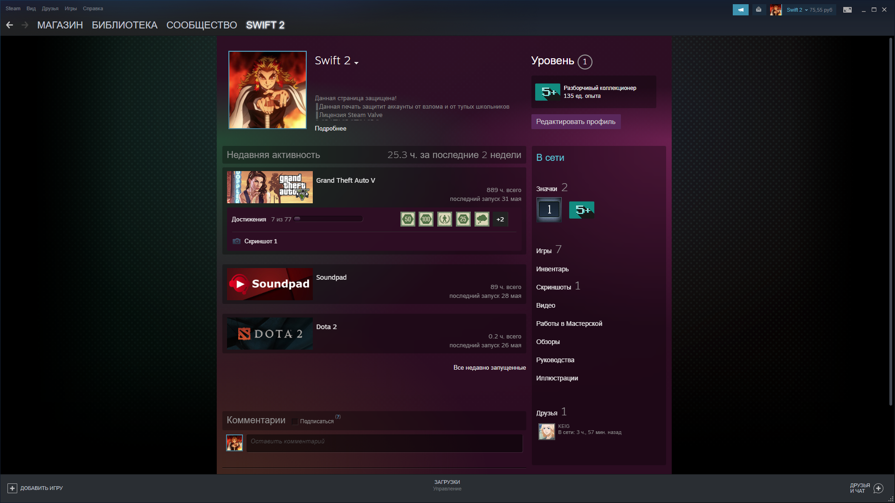Open Работы в Мастерской link
895x503 pixels.
[x=569, y=324]
